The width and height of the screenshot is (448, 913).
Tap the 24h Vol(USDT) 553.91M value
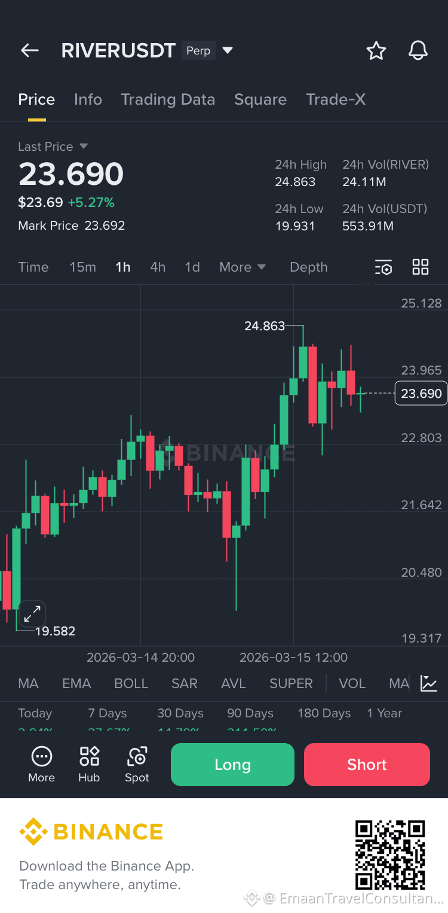(368, 226)
